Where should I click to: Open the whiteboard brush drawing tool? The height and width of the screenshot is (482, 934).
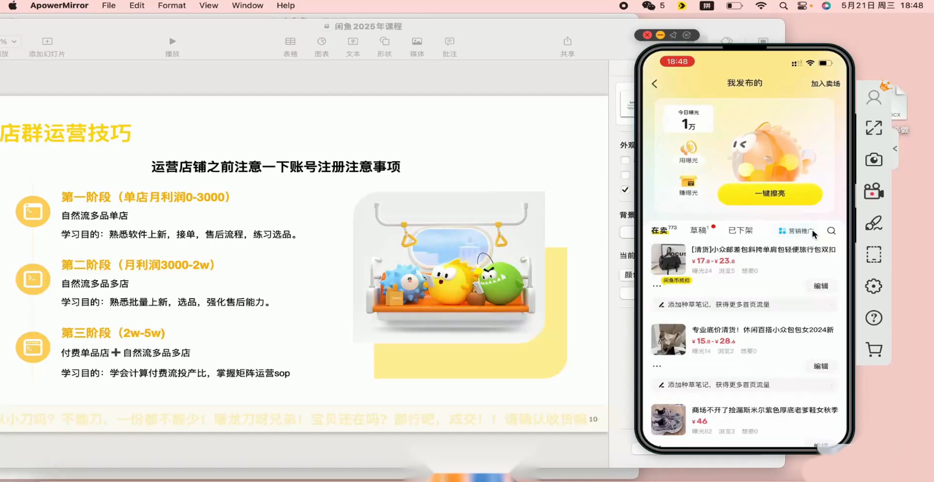pyautogui.click(x=874, y=223)
